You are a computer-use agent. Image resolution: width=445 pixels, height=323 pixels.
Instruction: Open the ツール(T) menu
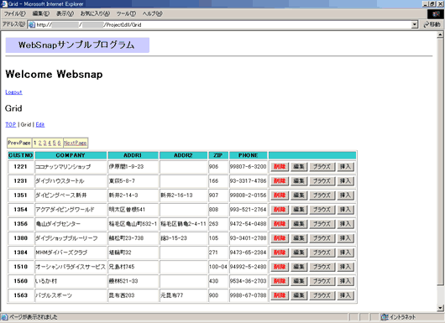(x=126, y=13)
